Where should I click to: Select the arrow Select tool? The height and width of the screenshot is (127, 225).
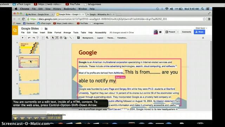pyautogui.click(x=53, y=38)
